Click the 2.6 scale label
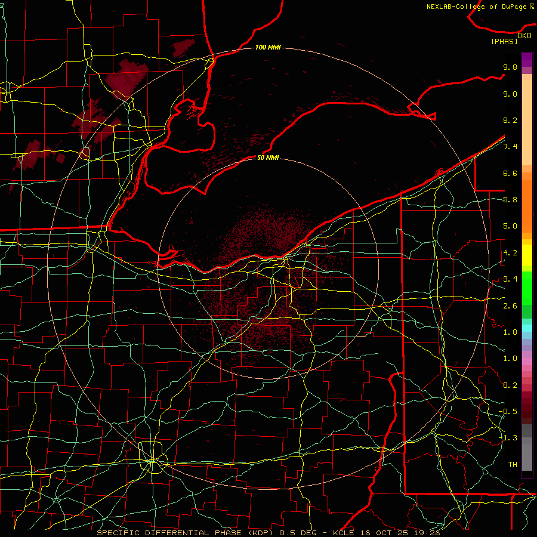The image size is (537, 537). point(510,306)
